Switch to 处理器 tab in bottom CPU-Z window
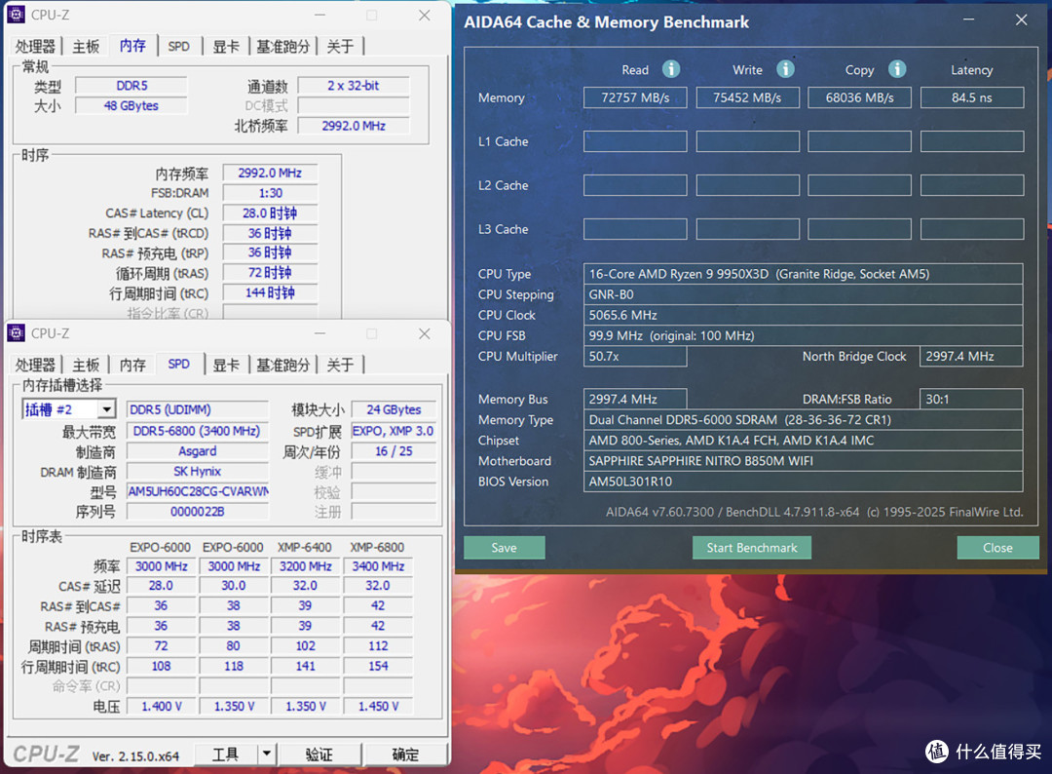 click(35, 366)
